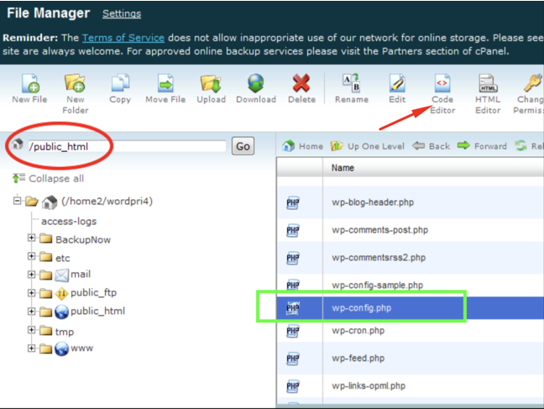Viewport: 544px width, 409px height.
Task: Open the Settings link
Action: 122,13
